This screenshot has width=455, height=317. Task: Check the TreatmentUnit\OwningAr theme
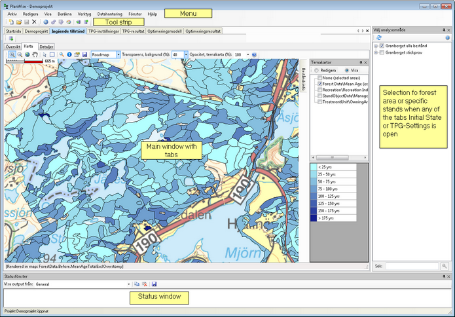pos(319,102)
